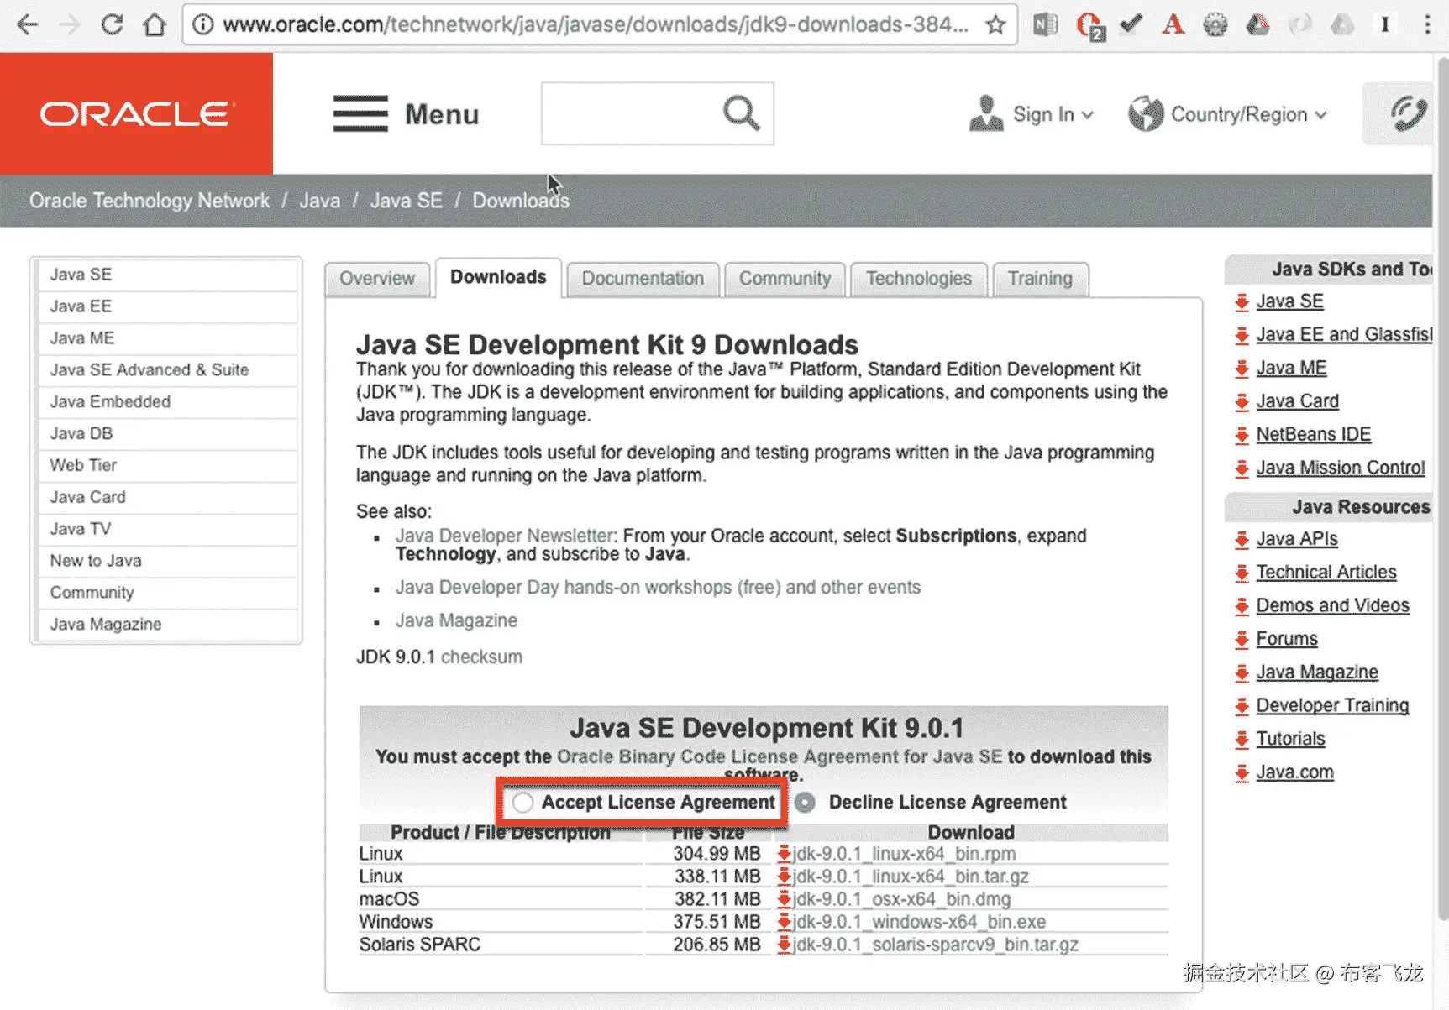
Task: Open the Java Developer Newsletter link
Action: pos(505,536)
